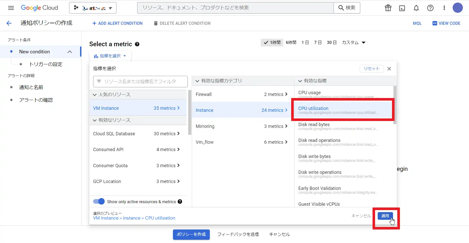The height and width of the screenshot is (243, 469).
Task: Select the Disk read bytes metric
Action: (x=344, y=126)
